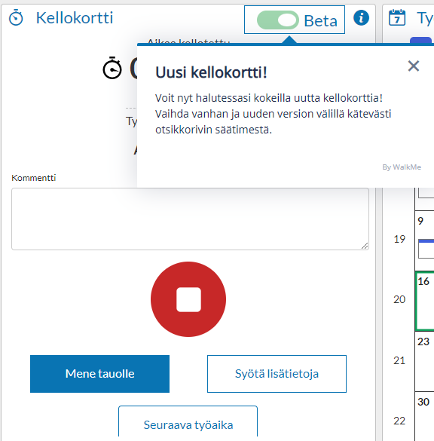Click the calendar icon in right panel
434x441 pixels.
coord(397,18)
